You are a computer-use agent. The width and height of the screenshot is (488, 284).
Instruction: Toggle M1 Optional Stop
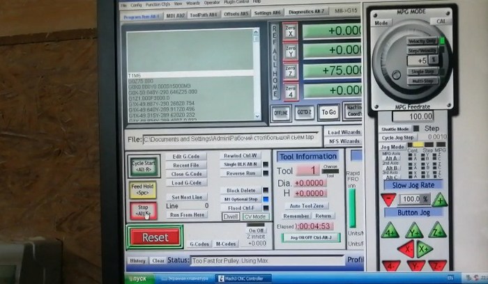(241, 199)
